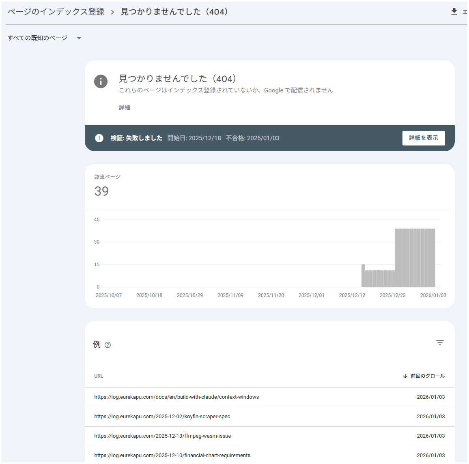Screen dimensions: 469x464
Task: Click the tallest bar in the chart
Action: click(x=415, y=255)
